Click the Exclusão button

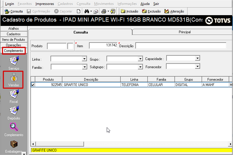pos(151,11)
